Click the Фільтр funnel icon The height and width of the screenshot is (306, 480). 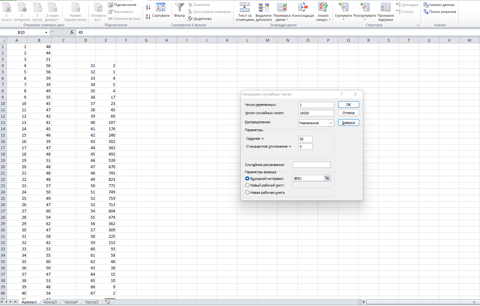(179, 8)
